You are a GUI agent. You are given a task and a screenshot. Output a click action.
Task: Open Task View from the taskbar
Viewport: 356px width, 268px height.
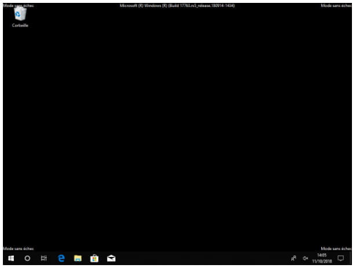point(44,259)
